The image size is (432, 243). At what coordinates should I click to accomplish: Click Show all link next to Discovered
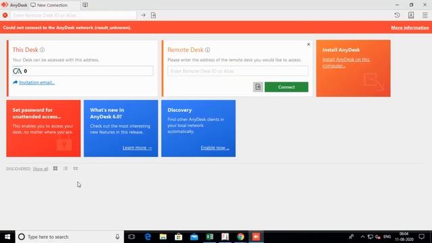[40, 169]
